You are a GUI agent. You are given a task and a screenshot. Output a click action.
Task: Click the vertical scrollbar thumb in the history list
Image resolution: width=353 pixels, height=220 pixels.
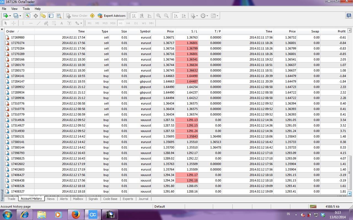349,173
